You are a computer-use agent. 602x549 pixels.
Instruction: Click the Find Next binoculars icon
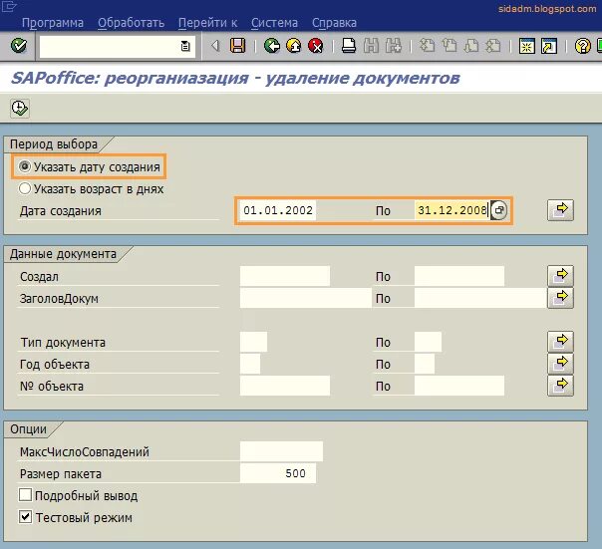coord(393,46)
